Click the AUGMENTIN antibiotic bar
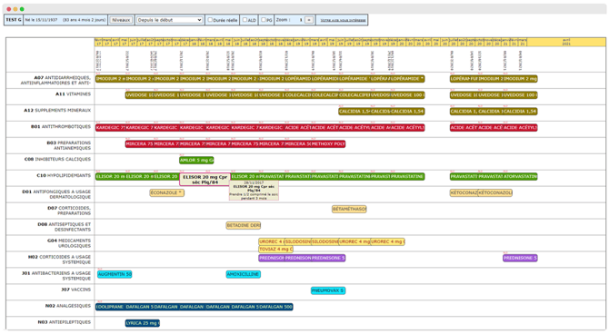 [x=115, y=274]
